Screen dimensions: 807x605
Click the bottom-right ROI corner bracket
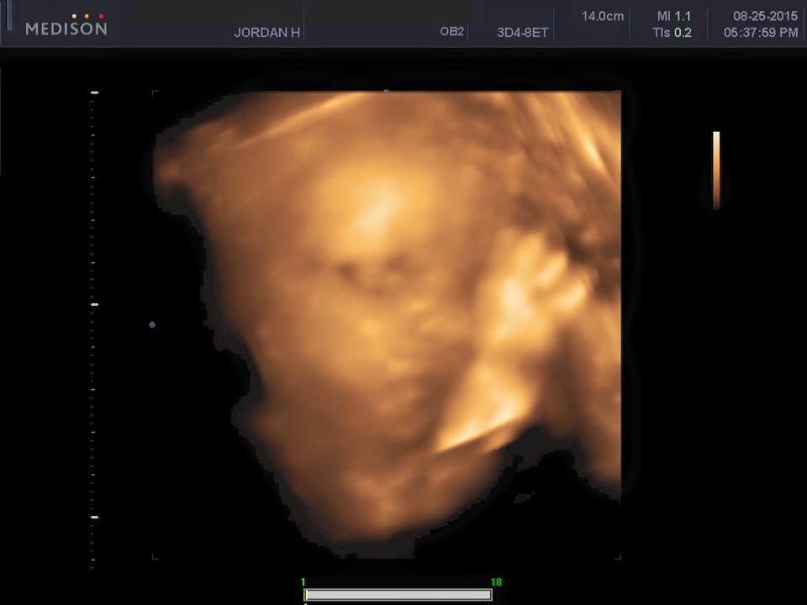click(x=618, y=555)
